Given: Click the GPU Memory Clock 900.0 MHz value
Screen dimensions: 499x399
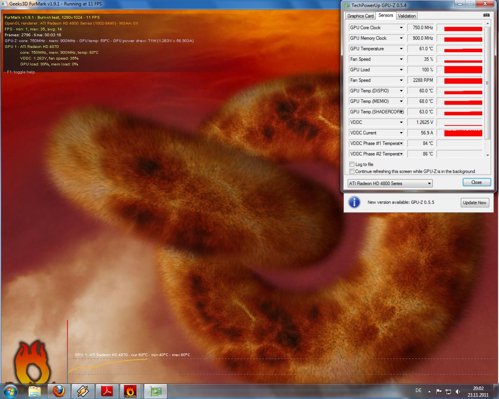Looking at the screenshot, I should tap(421, 38).
